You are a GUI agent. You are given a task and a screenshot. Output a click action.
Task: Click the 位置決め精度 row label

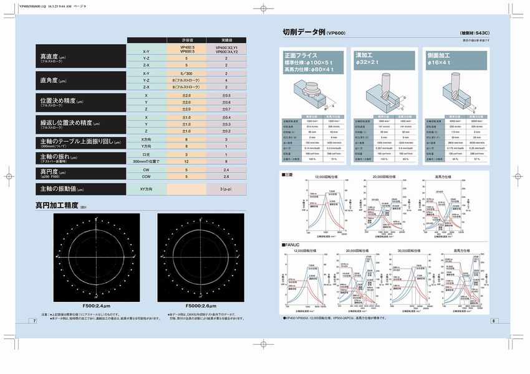point(81,102)
